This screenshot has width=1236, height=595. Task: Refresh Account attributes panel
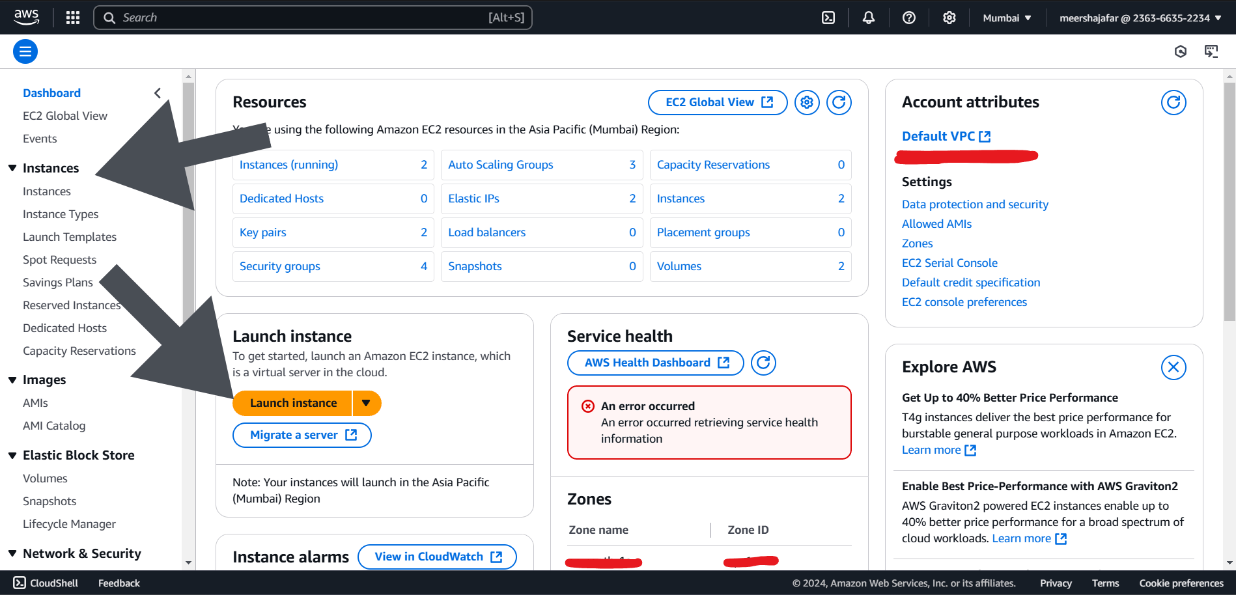1173,102
